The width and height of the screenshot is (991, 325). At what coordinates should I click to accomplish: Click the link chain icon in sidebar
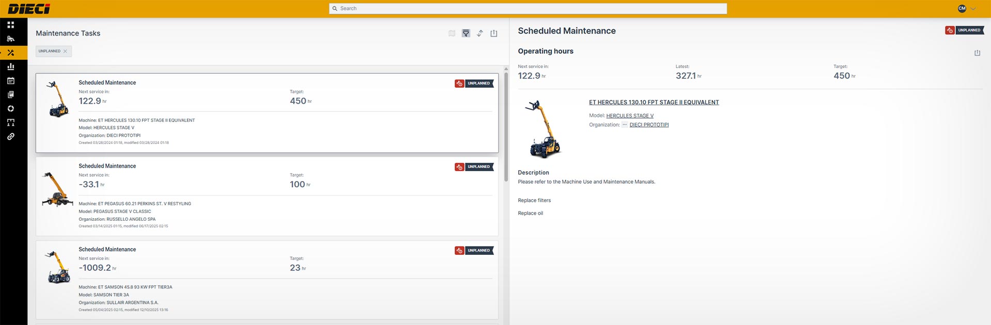tap(10, 137)
